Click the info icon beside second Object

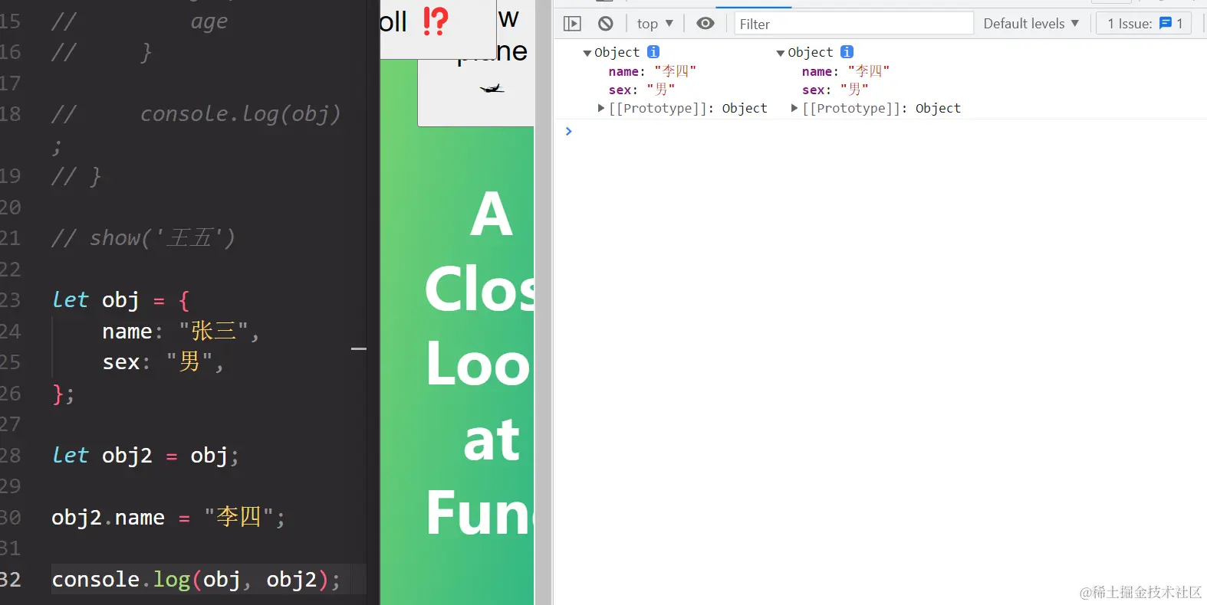pos(847,51)
